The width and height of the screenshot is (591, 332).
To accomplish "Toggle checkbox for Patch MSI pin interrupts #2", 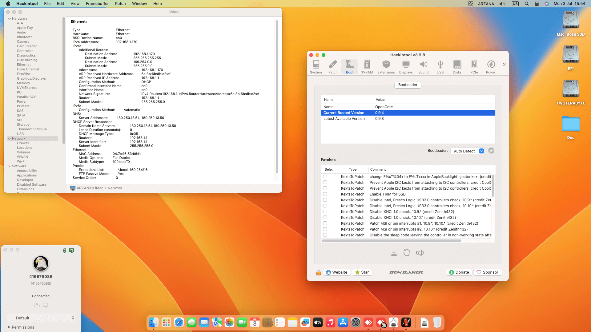I will tap(325, 229).
